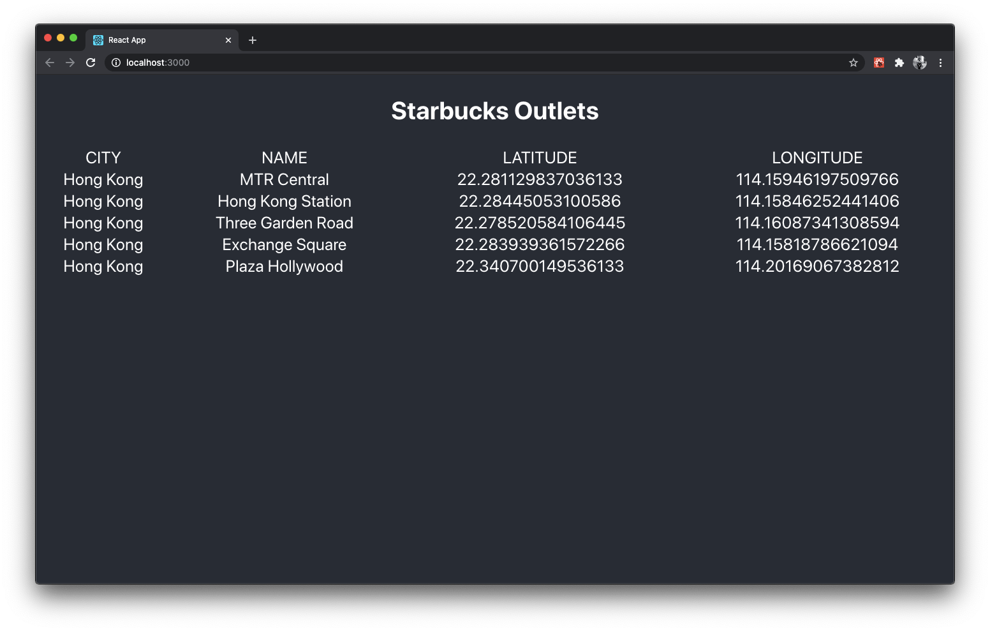Screen dimensions: 990x631
Task: Select the React App tab
Action: tap(162, 40)
